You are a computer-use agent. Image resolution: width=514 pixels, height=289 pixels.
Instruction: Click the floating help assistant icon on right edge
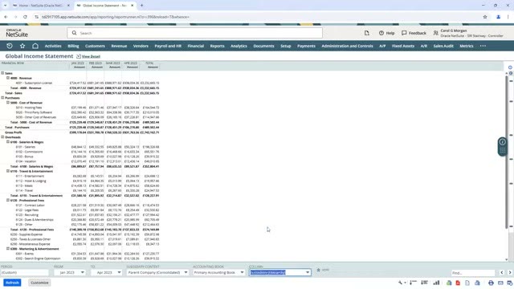502,146
